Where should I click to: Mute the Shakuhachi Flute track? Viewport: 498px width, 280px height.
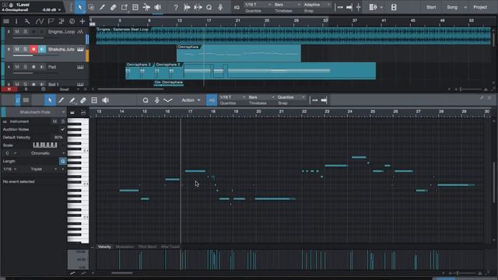tap(17, 49)
